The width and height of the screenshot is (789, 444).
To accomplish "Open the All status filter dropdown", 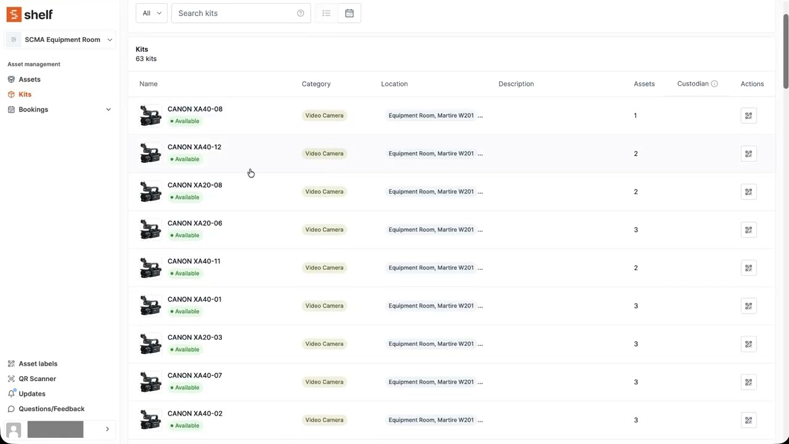I will point(152,13).
